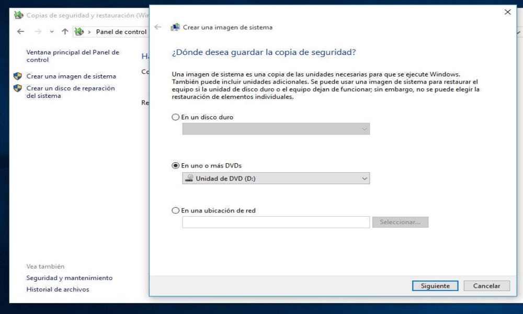Screen dimensions: 523x314
Task: Select the 'En un disco duro' option
Action: click(176, 117)
